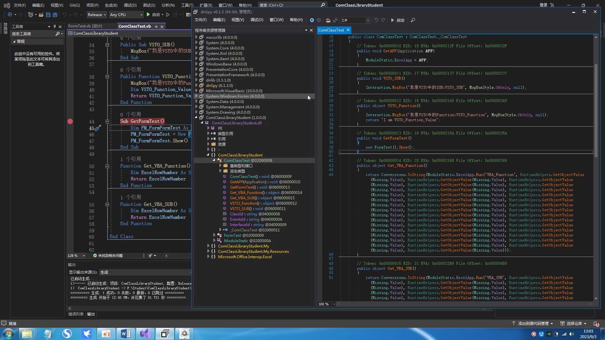Click Save All in Visual Studio toolbar
605x340 pixels.
tap(55, 15)
